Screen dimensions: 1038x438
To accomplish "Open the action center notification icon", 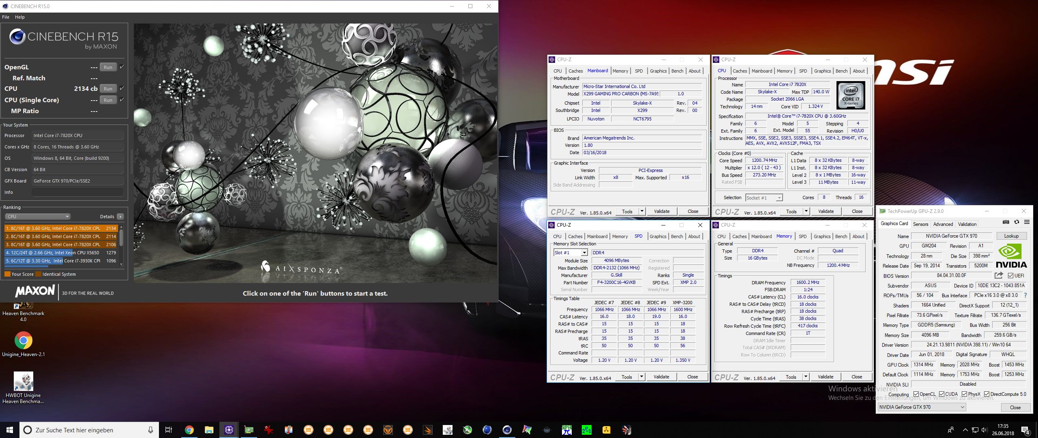I will (x=1025, y=430).
